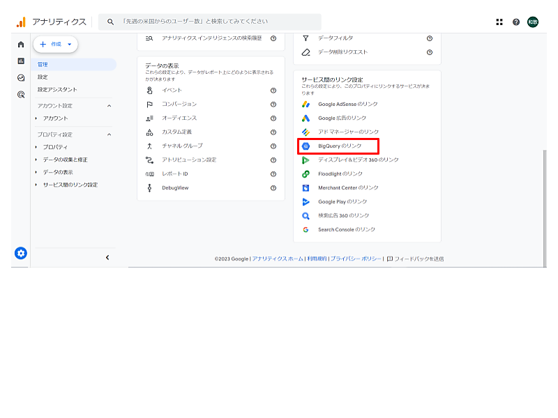Image resolution: width=558 pixels, height=418 pixels.
Task: Open Google AdSense のリンク
Action: [x=347, y=104]
